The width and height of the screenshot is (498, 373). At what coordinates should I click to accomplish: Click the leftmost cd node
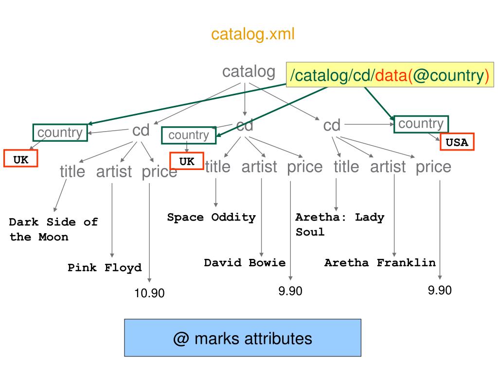(x=141, y=130)
